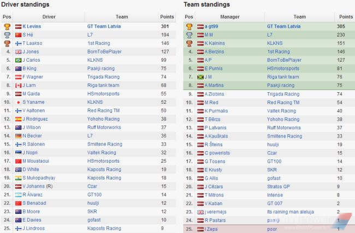Click the UK flag beside j veremejs
Image resolution: width=355 pixels, height=233 pixels.
(200, 212)
